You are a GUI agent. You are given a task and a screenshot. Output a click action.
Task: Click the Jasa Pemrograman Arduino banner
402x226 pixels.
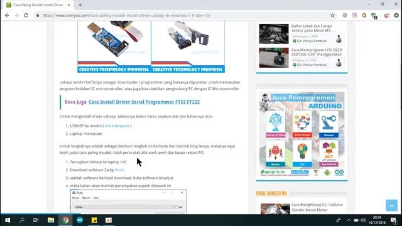(x=301, y=134)
